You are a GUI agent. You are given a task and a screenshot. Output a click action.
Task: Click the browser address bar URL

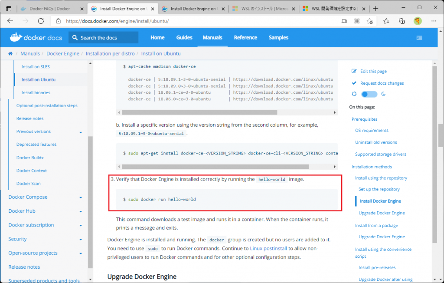pos(117,21)
